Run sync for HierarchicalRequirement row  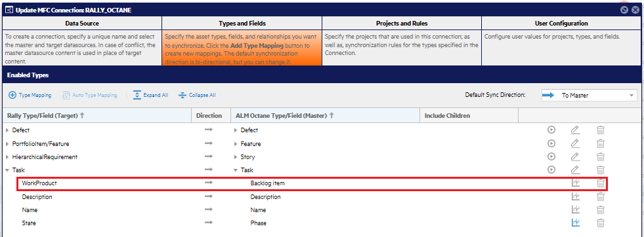point(551,156)
